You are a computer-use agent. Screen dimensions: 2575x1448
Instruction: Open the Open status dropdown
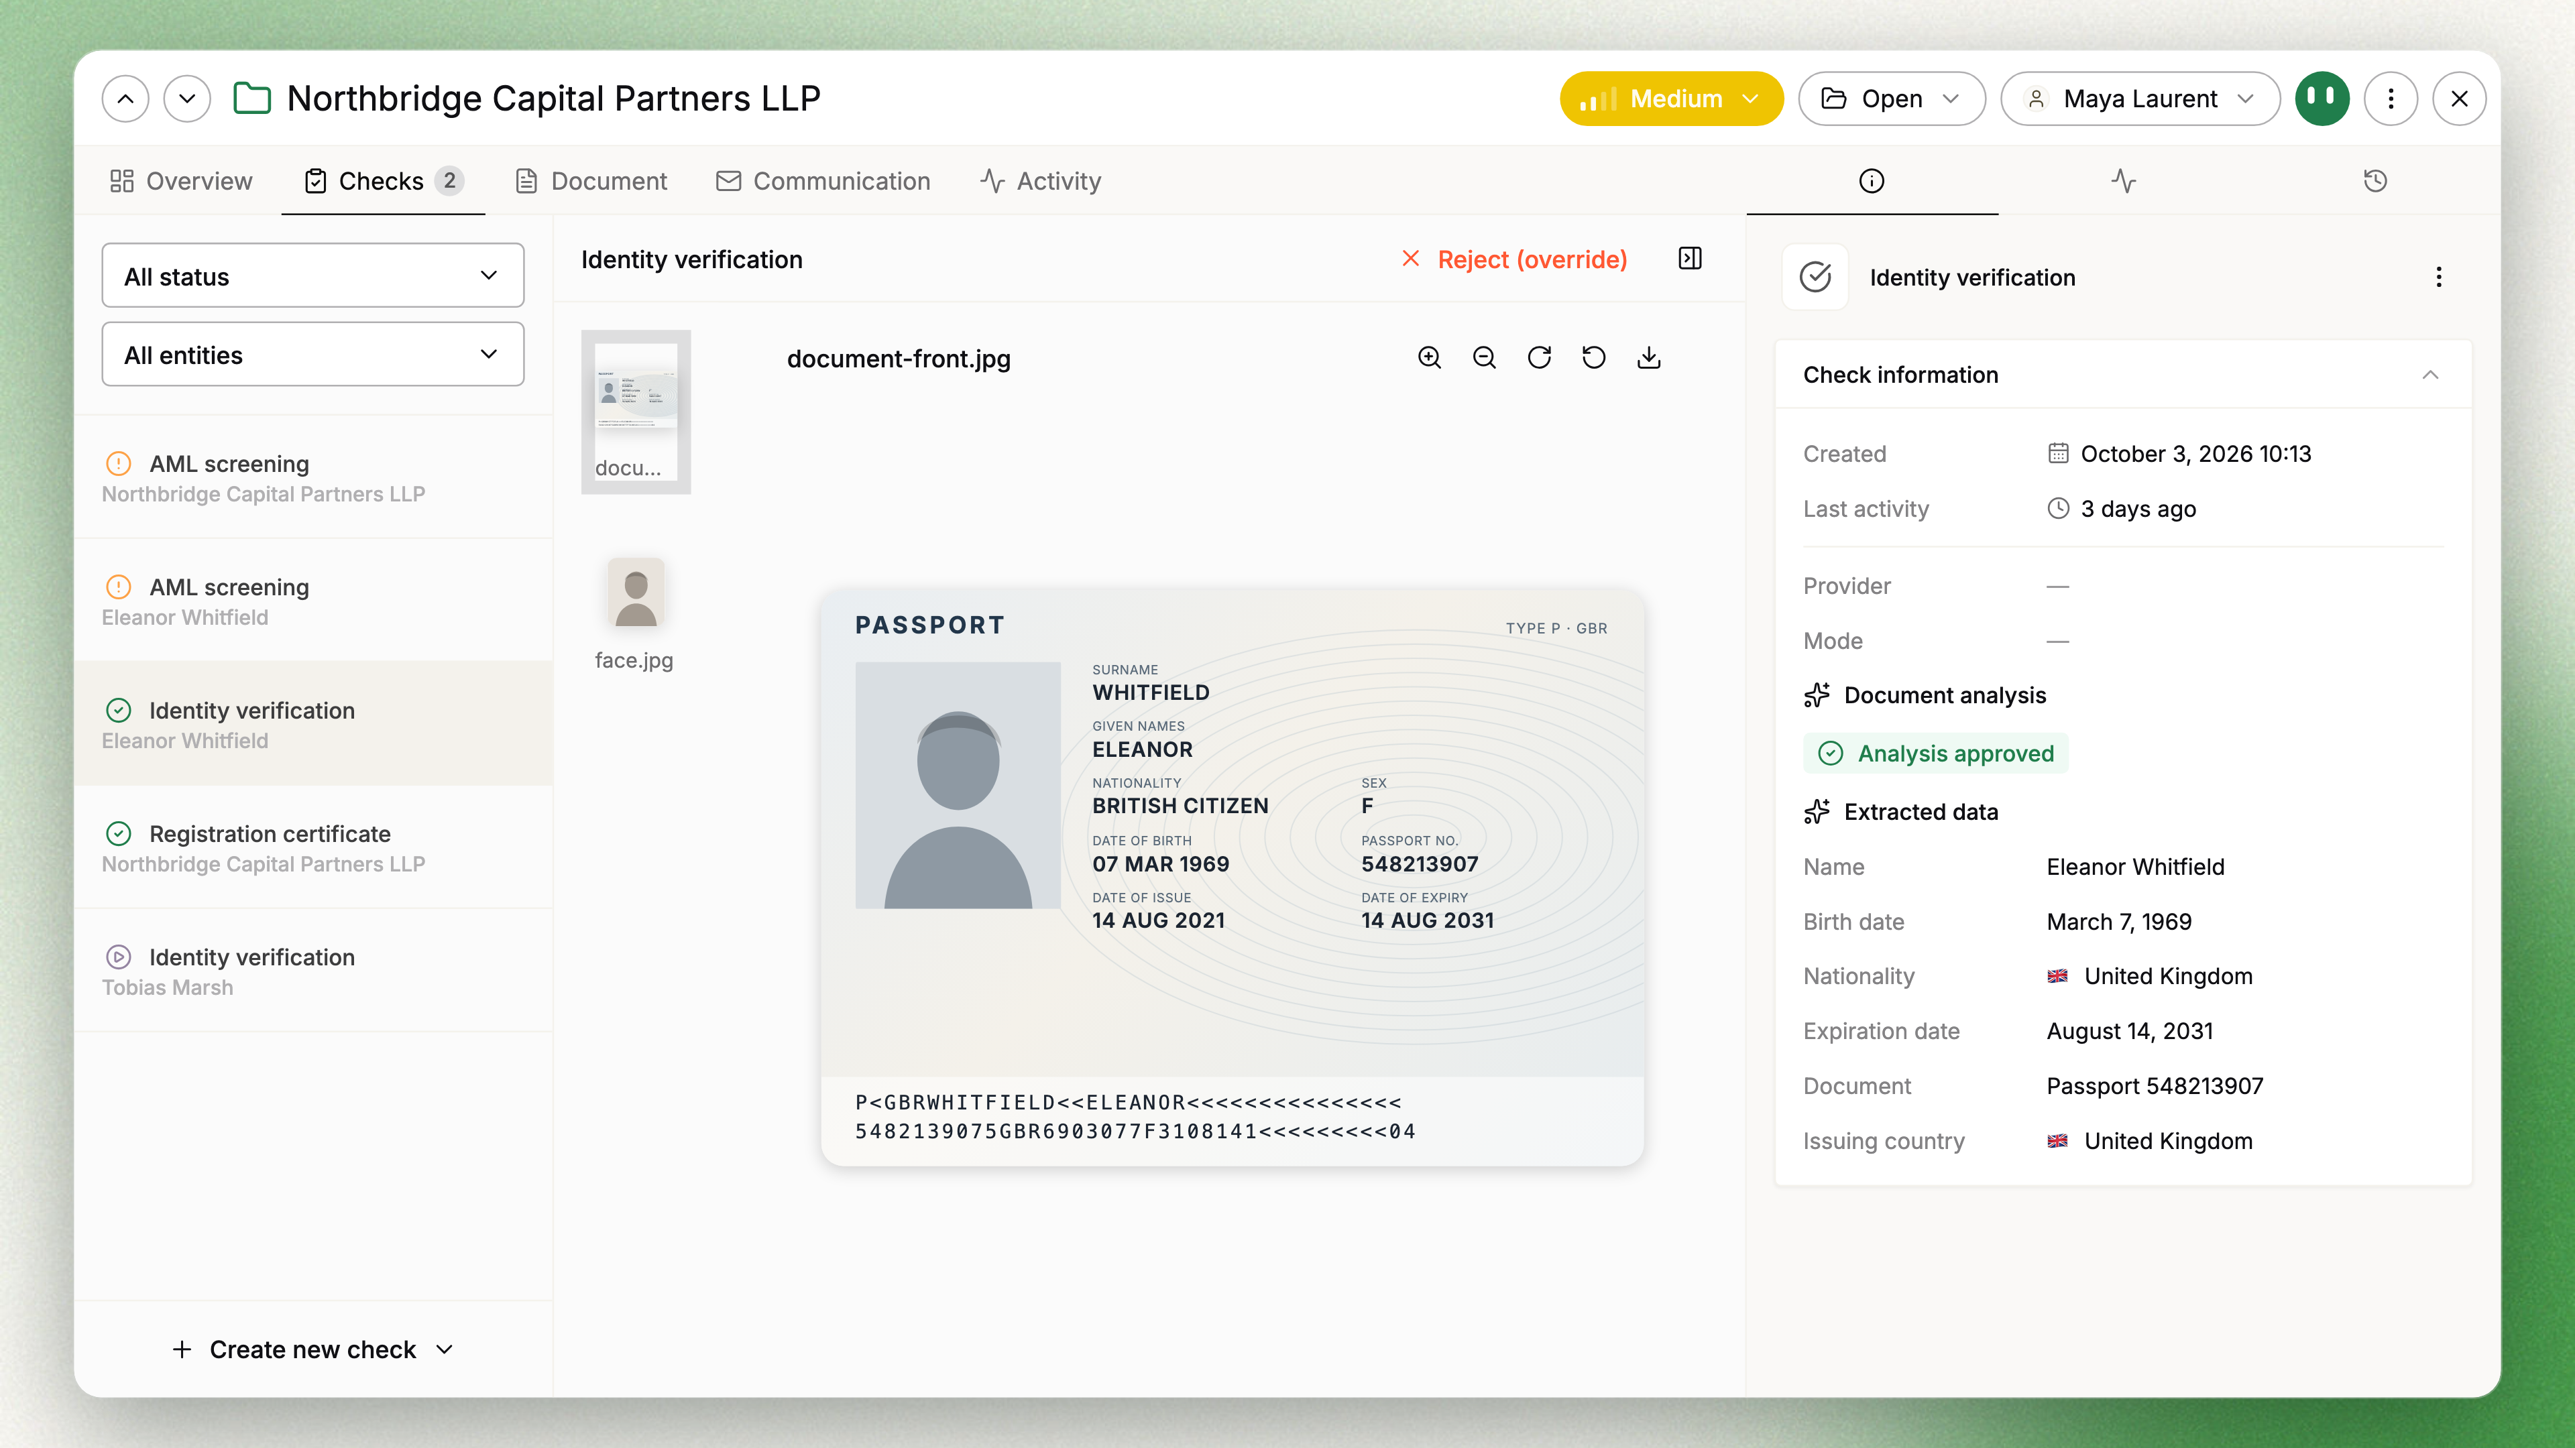click(1891, 98)
